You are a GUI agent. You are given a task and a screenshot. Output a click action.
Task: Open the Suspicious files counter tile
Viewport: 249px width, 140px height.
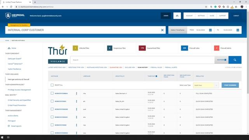coord(116,48)
